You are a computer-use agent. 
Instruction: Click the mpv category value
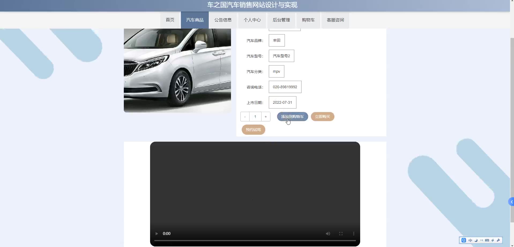(x=277, y=71)
